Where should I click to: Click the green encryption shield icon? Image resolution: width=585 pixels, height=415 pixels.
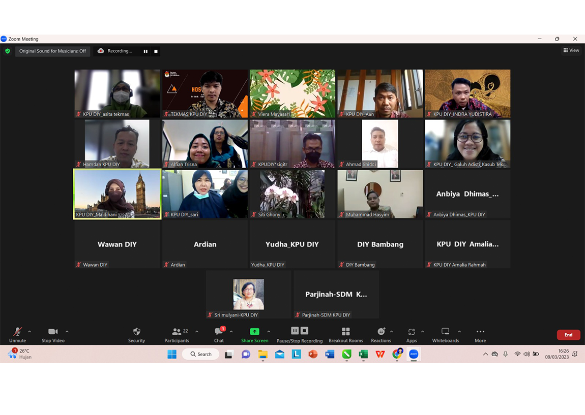click(x=8, y=51)
